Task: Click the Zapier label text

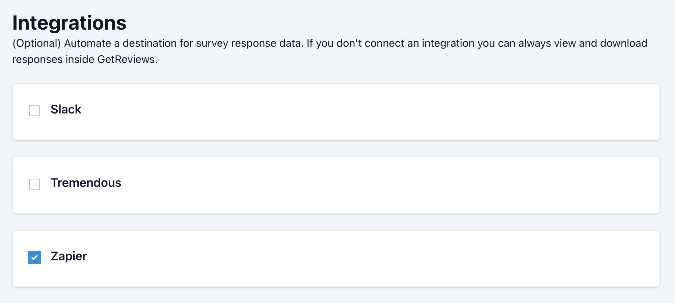Action: pos(69,257)
